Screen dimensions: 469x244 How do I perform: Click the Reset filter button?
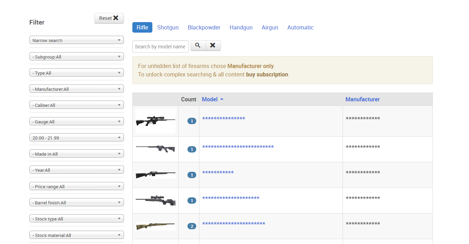(x=109, y=18)
